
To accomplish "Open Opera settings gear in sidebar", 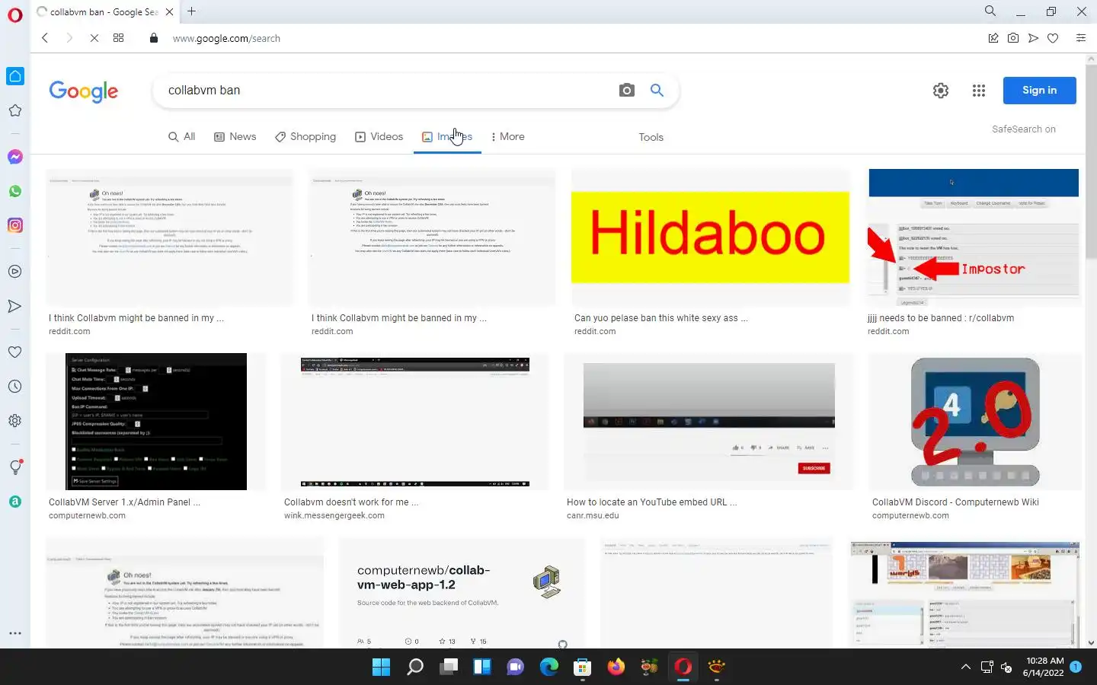I will click(x=15, y=421).
